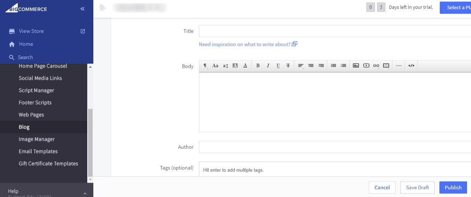Toggle bold formatting
Viewport: 471px width, 197px height.
(x=258, y=66)
